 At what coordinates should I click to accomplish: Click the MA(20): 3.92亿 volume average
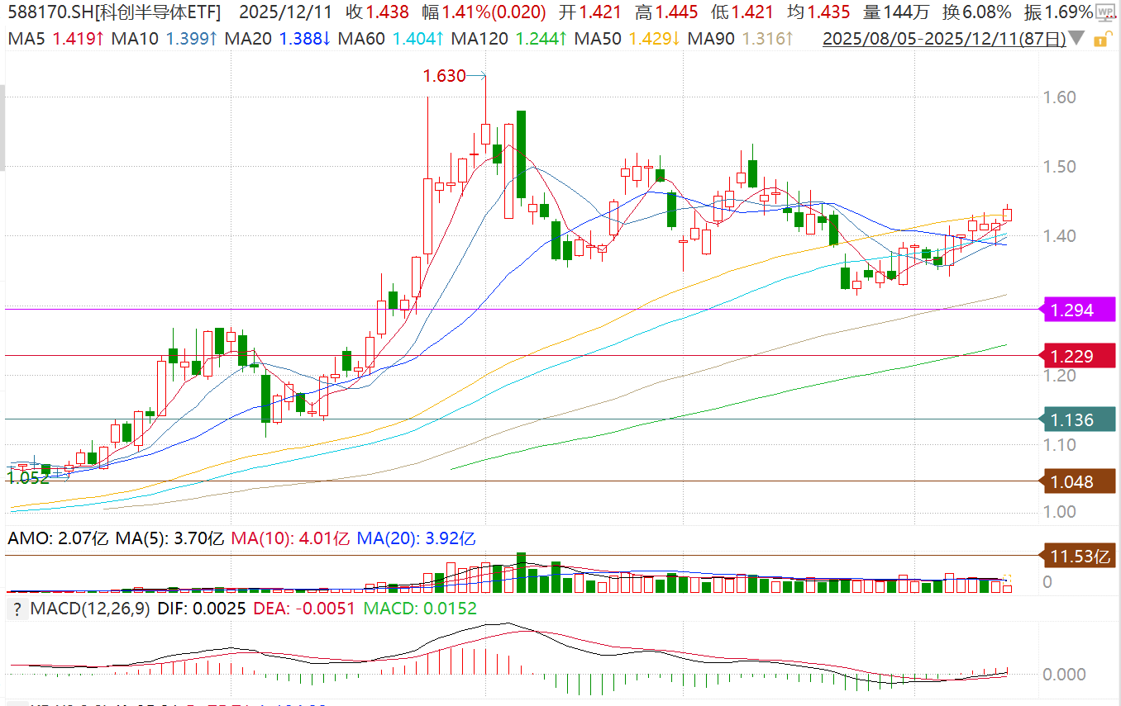click(x=417, y=539)
